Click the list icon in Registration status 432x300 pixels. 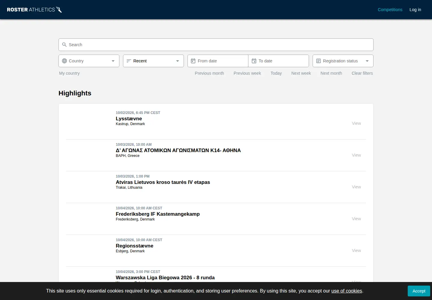click(318, 61)
